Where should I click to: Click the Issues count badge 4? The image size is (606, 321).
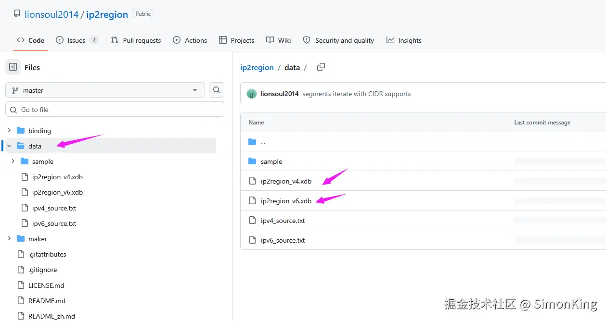click(94, 40)
